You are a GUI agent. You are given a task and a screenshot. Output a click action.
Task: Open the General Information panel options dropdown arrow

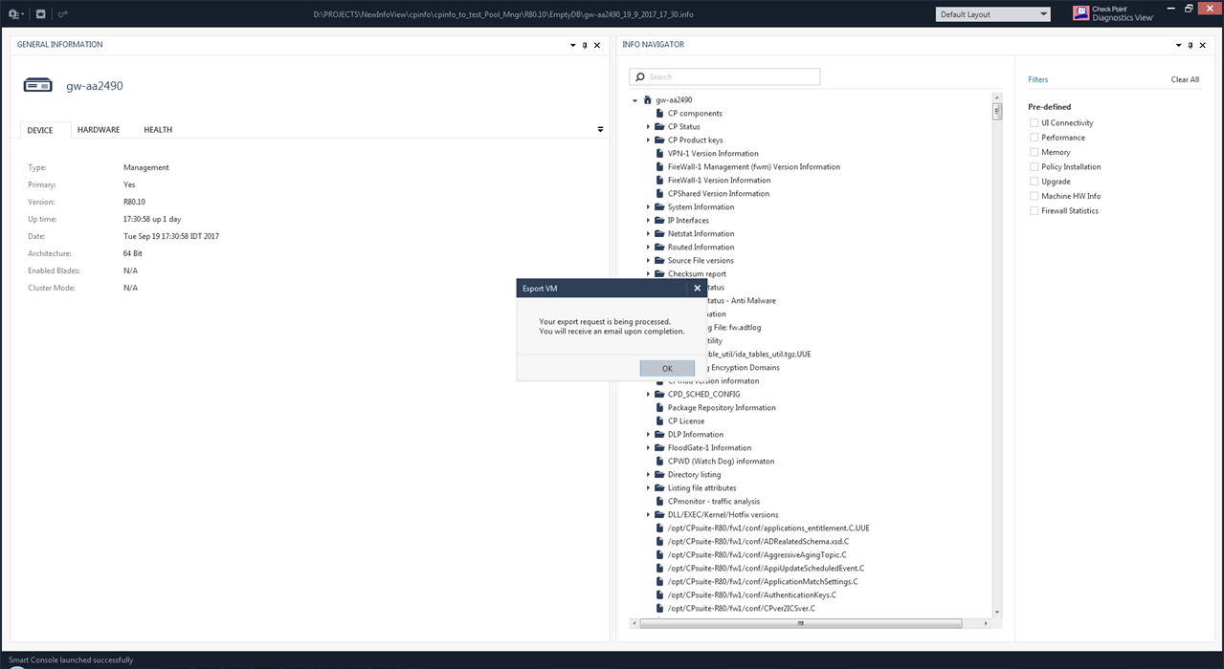[x=573, y=45]
